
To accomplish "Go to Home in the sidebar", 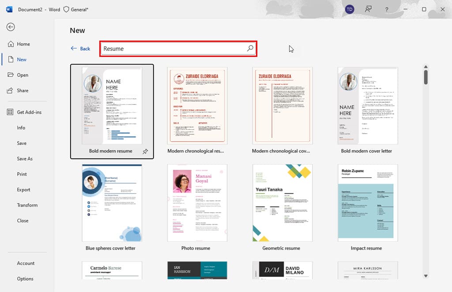I will (23, 44).
